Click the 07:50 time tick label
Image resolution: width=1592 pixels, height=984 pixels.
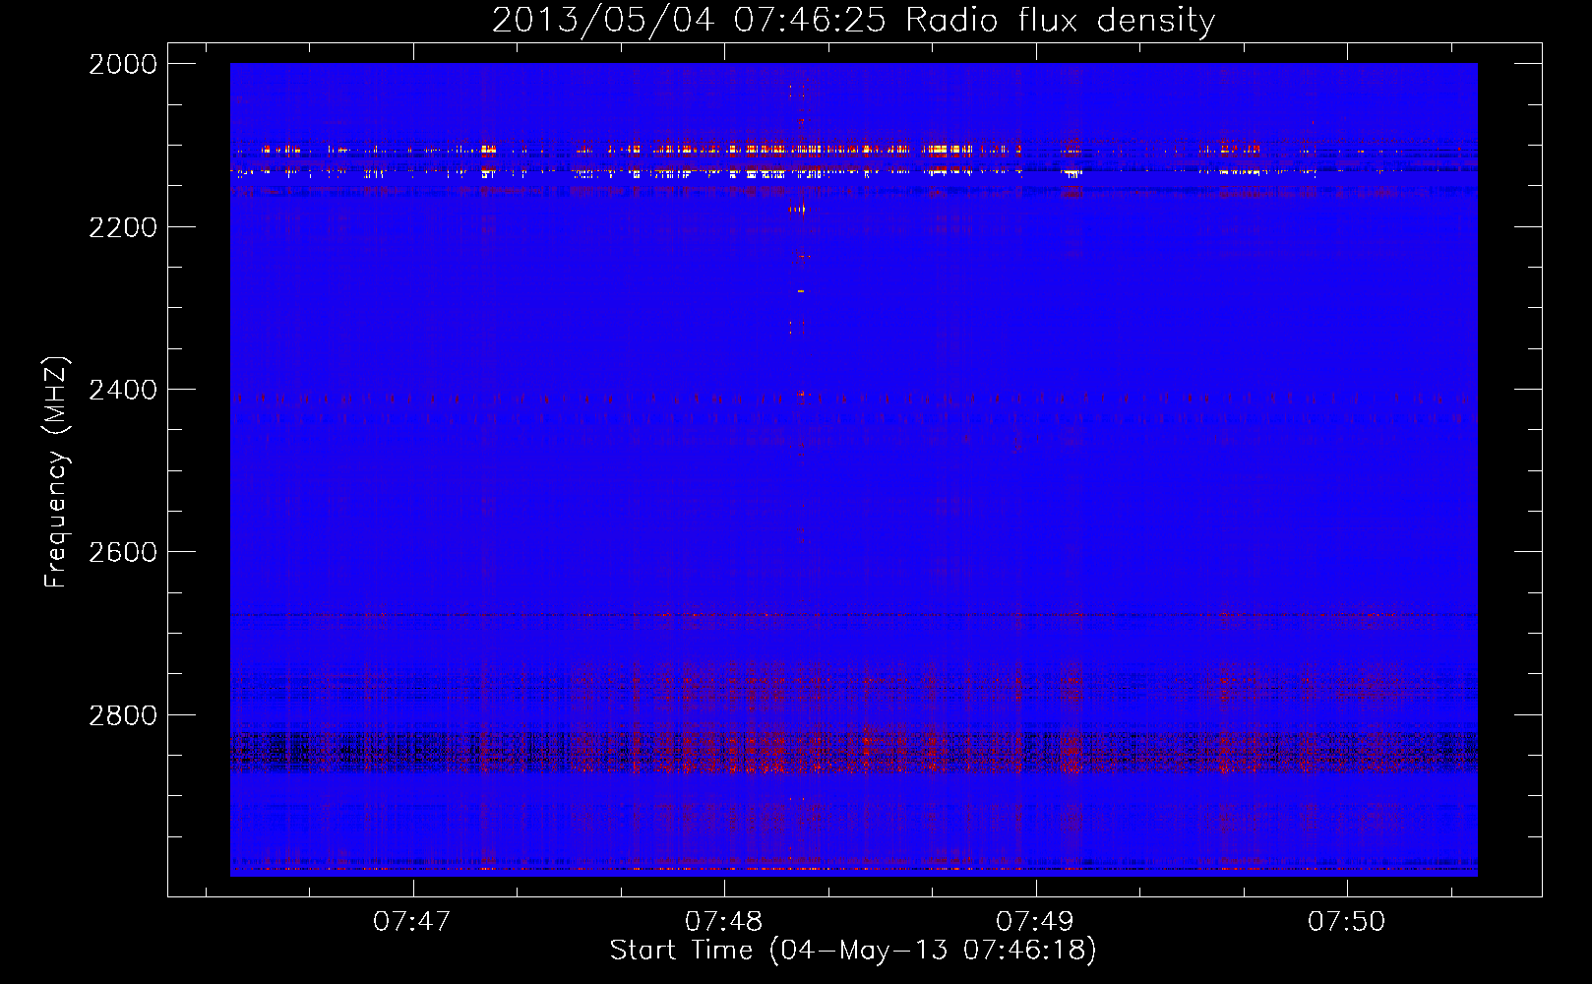(1346, 921)
